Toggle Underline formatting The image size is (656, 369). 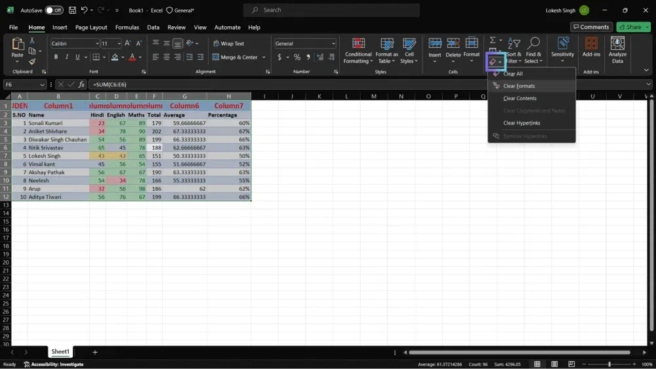[77, 57]
